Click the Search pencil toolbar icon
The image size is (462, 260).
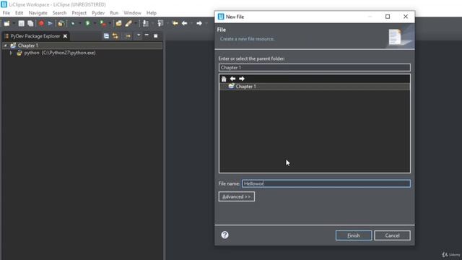pyautogui.click(x=128, y=23)
